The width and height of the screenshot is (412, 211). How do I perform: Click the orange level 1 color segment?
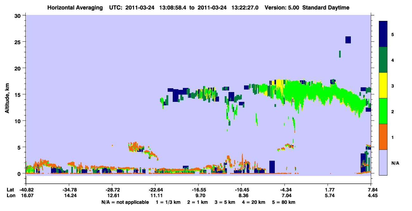tap(383, 136)
